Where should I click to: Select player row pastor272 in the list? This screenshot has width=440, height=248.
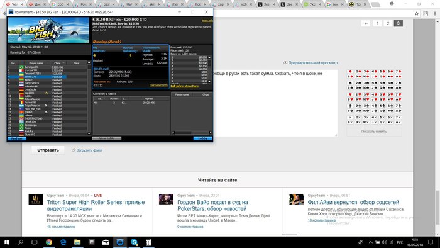point(37,77)
